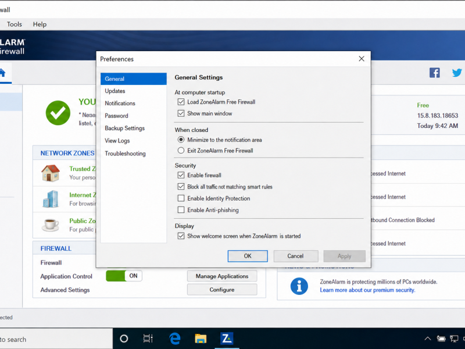Toggle Block all traffic not matching smart rules
Image resolution: width=465 pixels, height=349 pixels.
(x=181, y=187)
